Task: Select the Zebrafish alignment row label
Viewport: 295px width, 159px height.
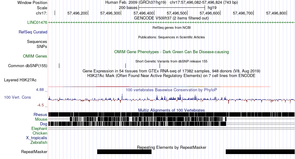Action: (x=39, y=143)
